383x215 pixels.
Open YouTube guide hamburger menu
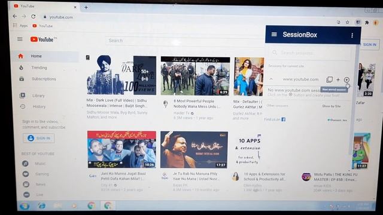(x=20, y=39)
